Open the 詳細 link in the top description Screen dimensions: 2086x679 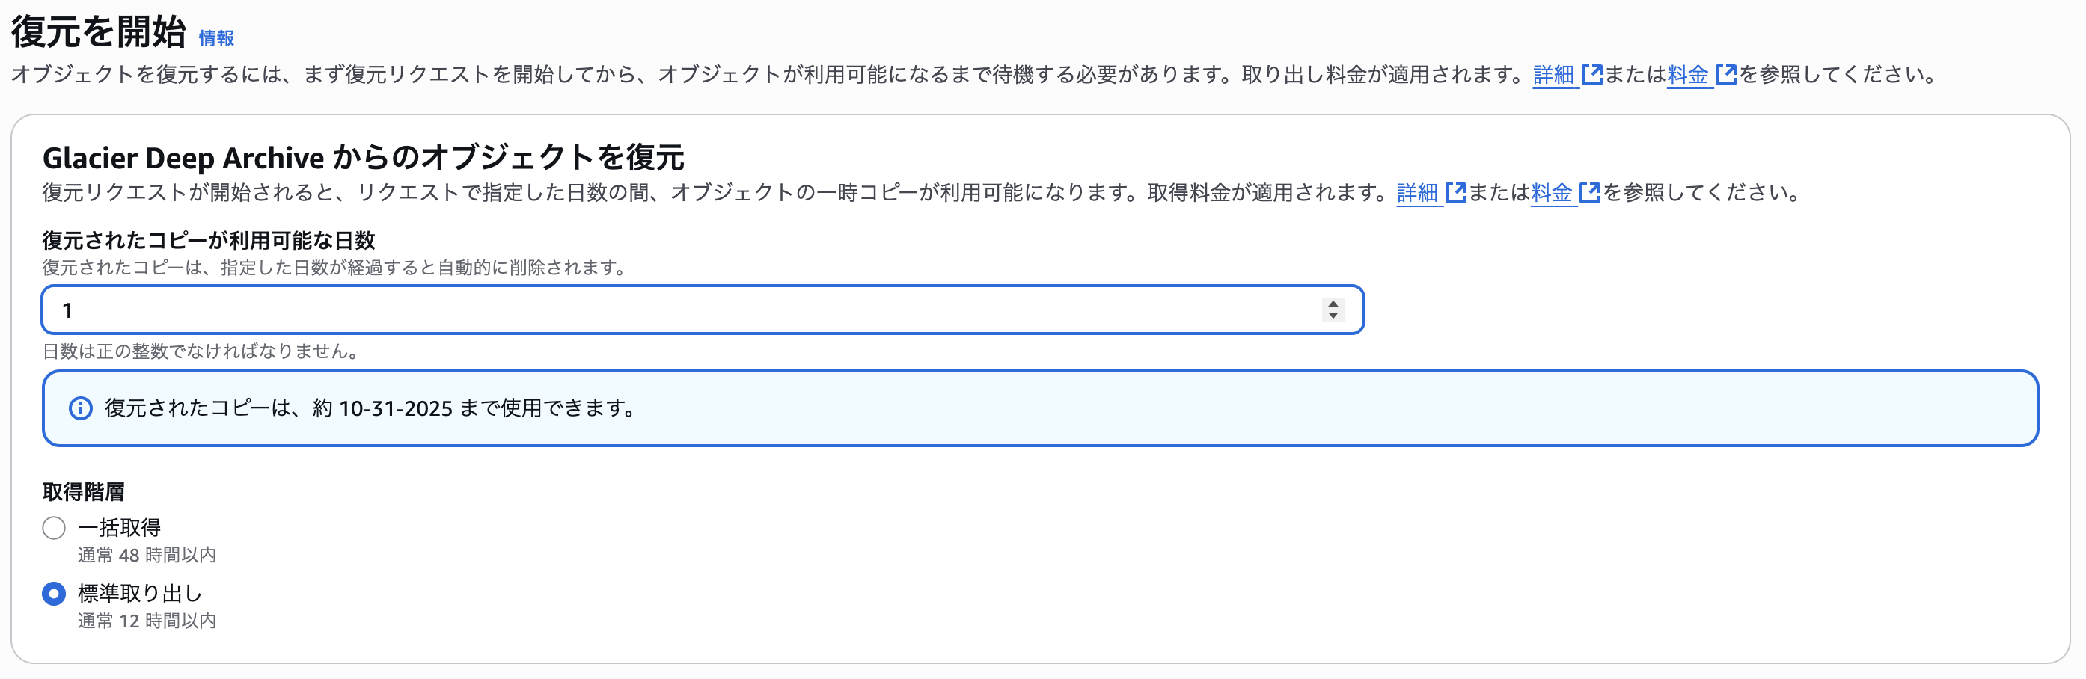click(1555, 76)
